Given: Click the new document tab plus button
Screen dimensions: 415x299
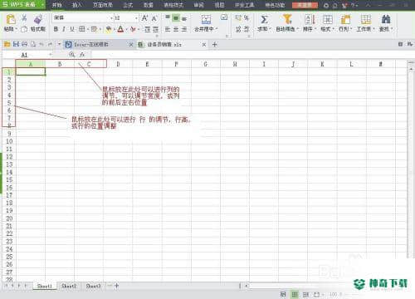Looking at the screenshot, I should [x=215, y=44].
